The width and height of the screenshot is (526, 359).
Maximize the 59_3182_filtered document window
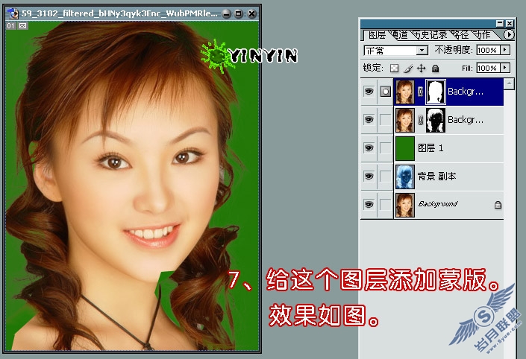tap(239, 13)
